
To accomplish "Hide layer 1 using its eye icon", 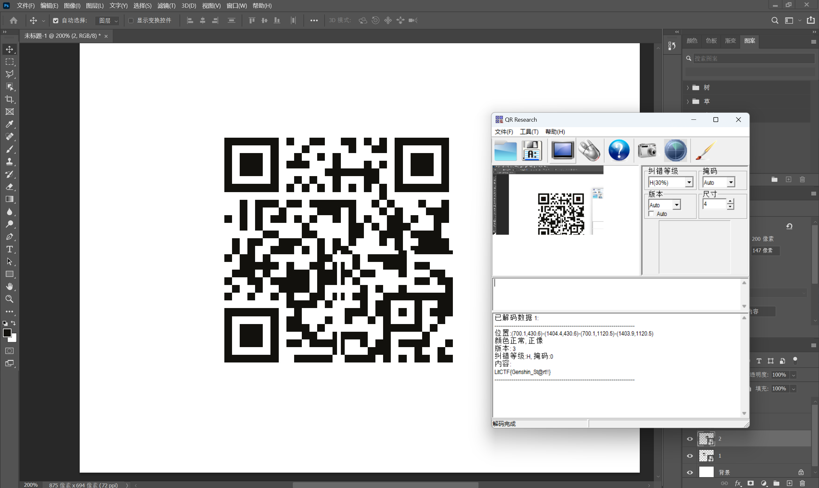I will pos(690,456).
